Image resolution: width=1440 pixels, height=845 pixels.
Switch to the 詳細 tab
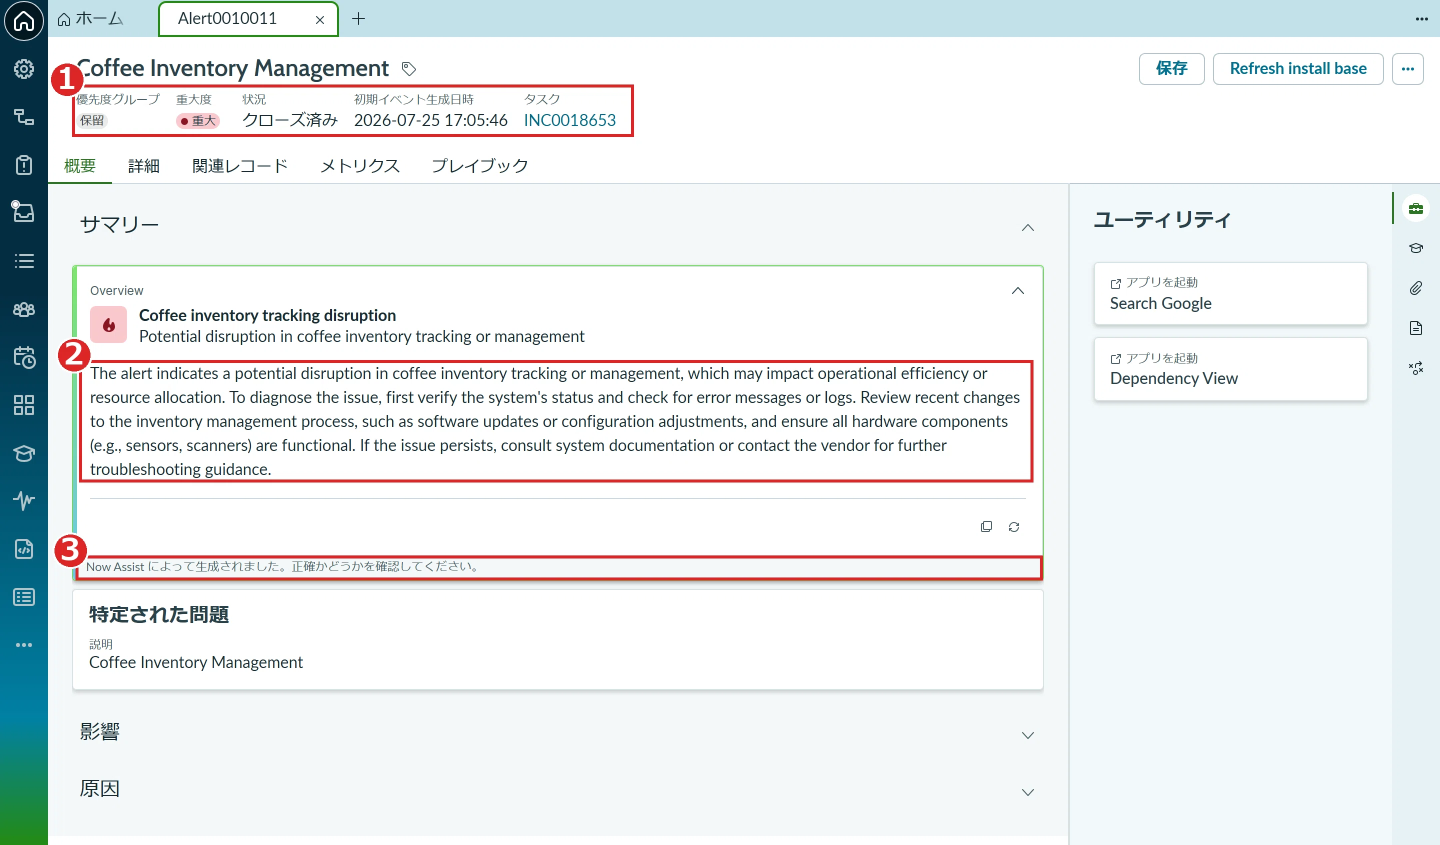143,165
